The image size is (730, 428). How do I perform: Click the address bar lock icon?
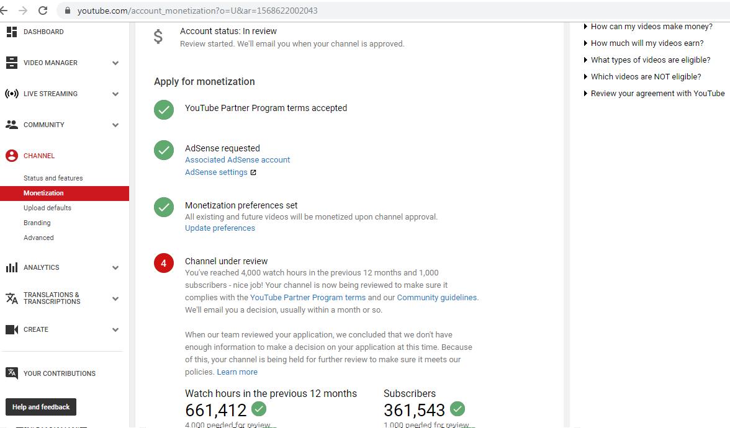68,10
